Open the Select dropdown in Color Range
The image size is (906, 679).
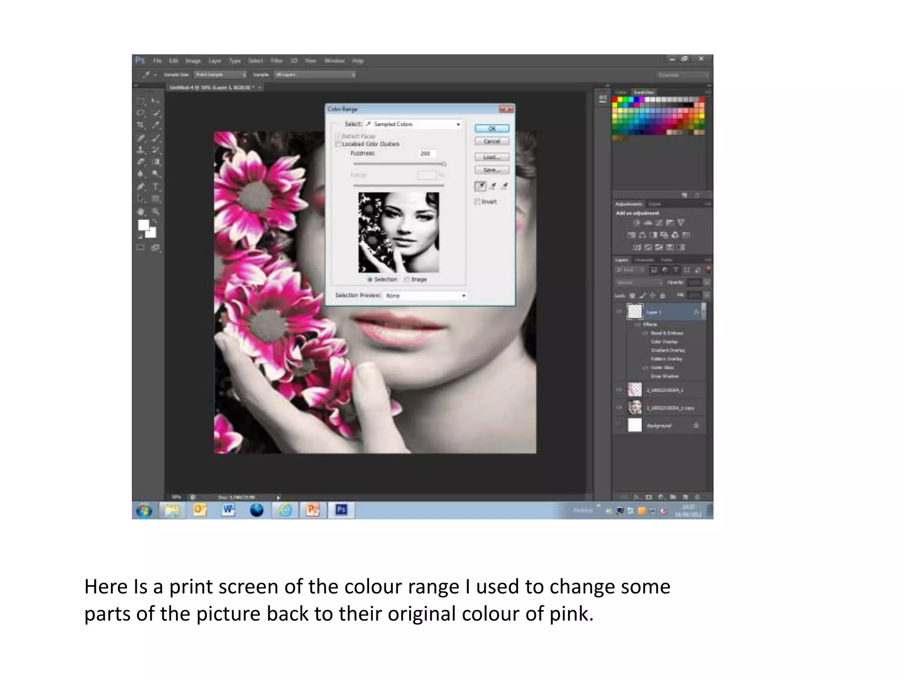click(413, 124)
